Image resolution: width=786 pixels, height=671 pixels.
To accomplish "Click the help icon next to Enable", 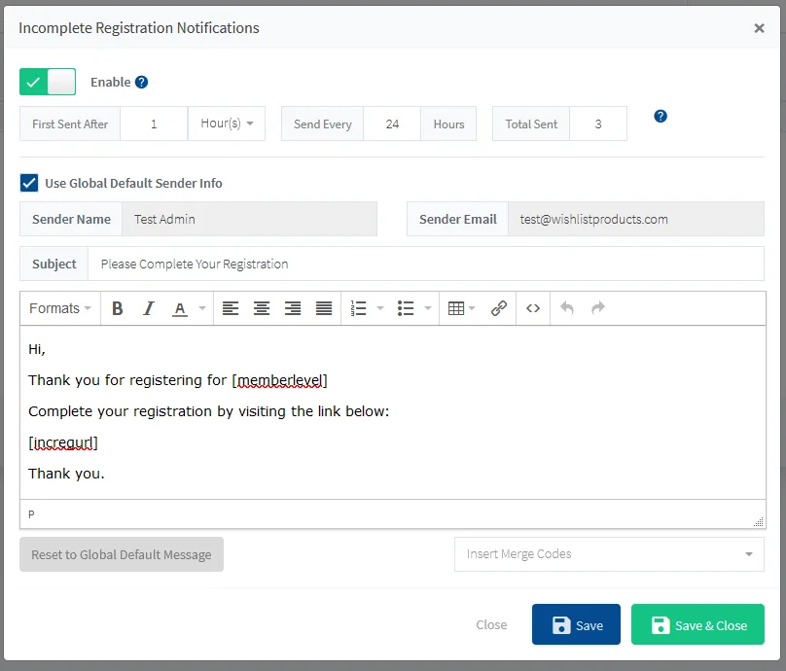I will pos(142,83).
